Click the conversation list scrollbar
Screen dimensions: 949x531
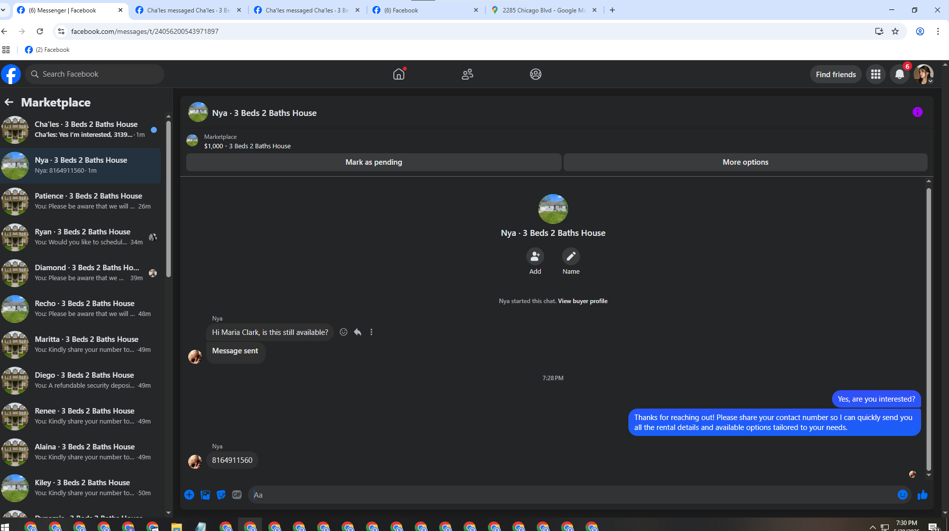click(168, 199)
